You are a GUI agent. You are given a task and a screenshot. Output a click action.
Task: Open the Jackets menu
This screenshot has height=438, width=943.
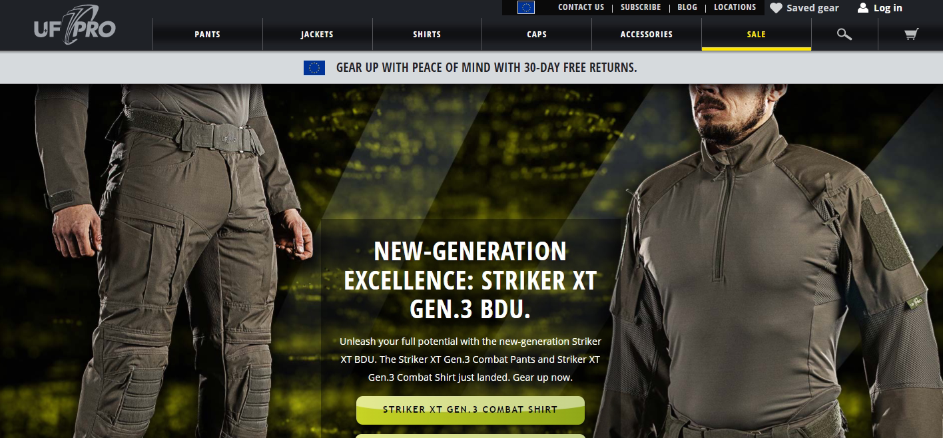pos(317,34)
